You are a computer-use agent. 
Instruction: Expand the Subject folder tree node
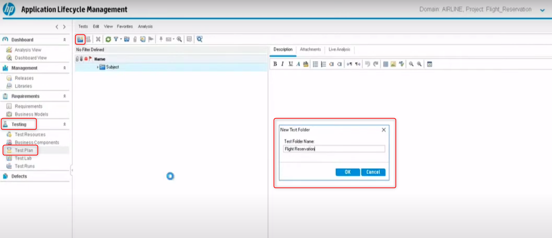tap(98, 67)
